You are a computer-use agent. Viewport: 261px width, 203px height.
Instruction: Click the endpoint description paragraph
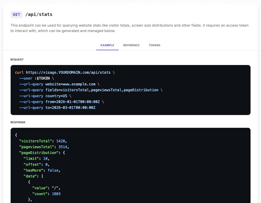130,28
